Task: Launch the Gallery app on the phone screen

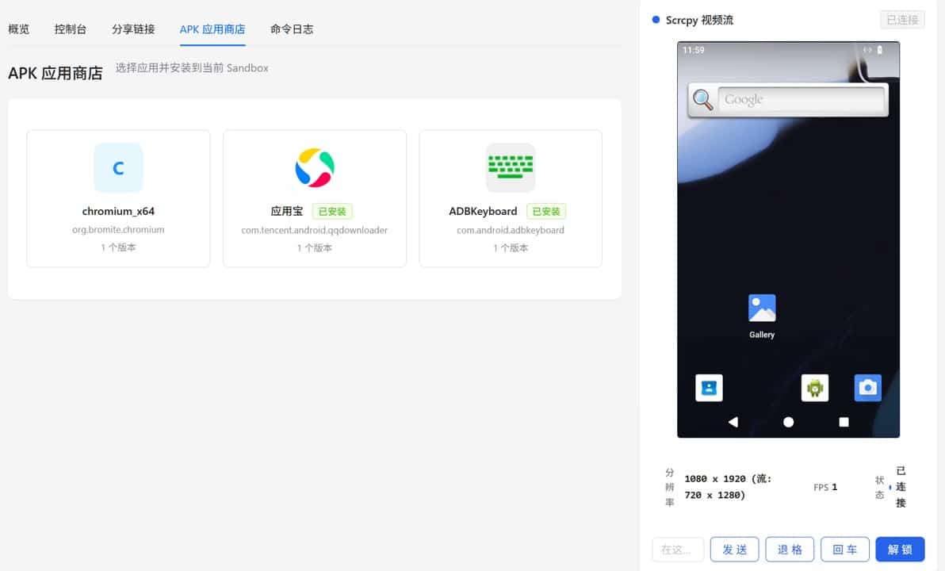Action: tap(761, 308)
